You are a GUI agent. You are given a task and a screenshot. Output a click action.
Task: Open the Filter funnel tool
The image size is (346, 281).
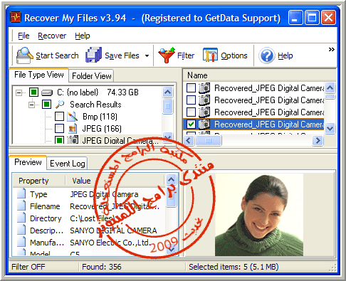point(167,55)
